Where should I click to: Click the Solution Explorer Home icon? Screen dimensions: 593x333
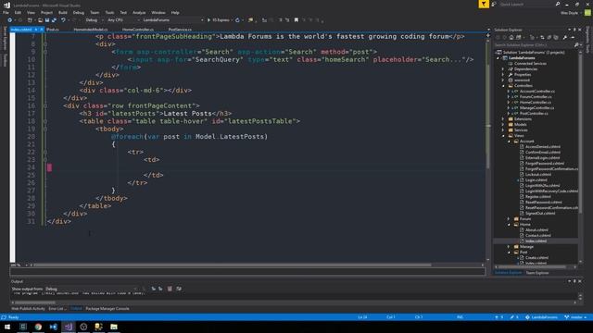[x=511, y=37]
